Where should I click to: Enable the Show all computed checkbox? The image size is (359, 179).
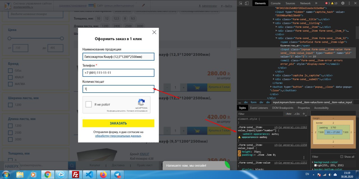click(342, 157)
